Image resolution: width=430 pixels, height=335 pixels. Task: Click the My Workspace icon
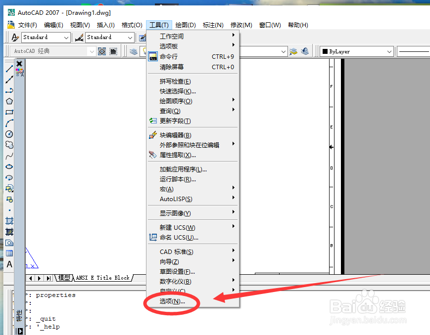113,51
